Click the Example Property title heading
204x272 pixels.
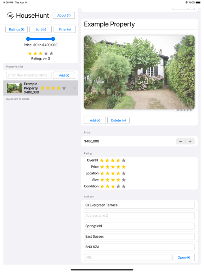point(109,24)
